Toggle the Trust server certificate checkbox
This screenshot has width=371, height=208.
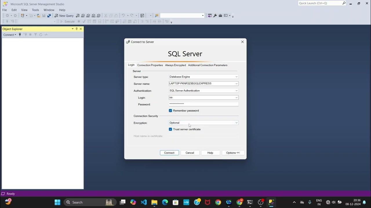click(170, 129)
